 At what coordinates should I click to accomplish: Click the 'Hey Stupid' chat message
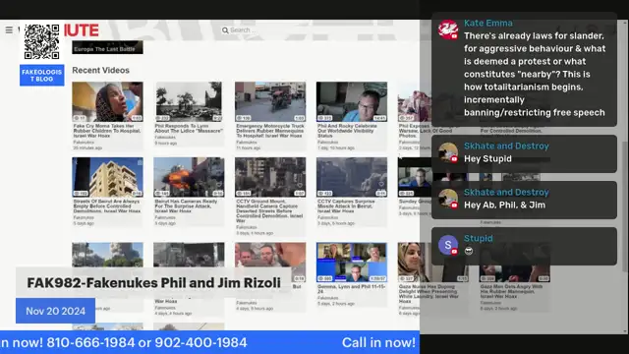[487, 159]
